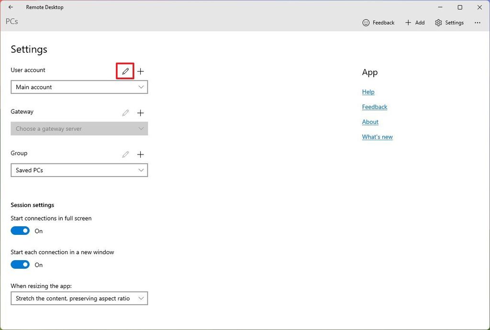Viewport: 490px width, 330px height.
Task: Go back using the back arrow
Action: coord(11,7)
